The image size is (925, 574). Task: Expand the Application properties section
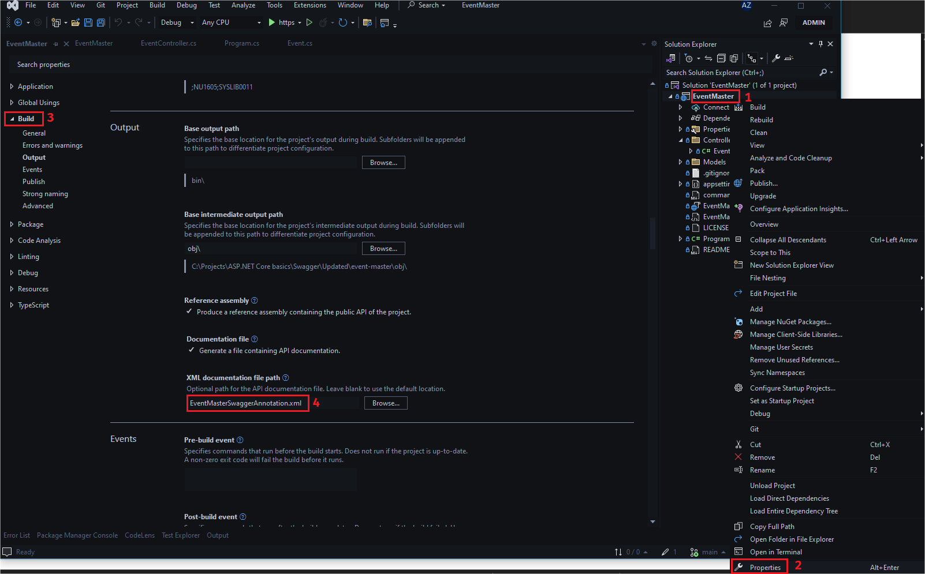click(12, 87)
